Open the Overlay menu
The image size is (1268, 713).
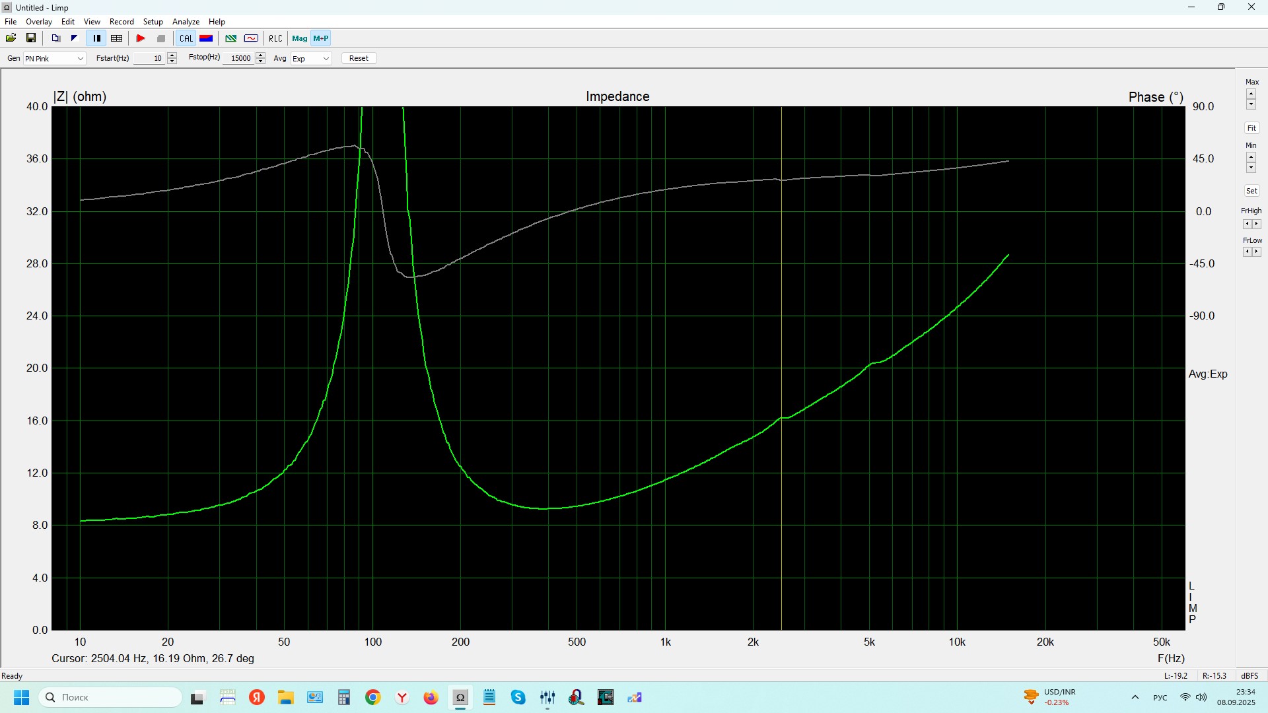39,22
